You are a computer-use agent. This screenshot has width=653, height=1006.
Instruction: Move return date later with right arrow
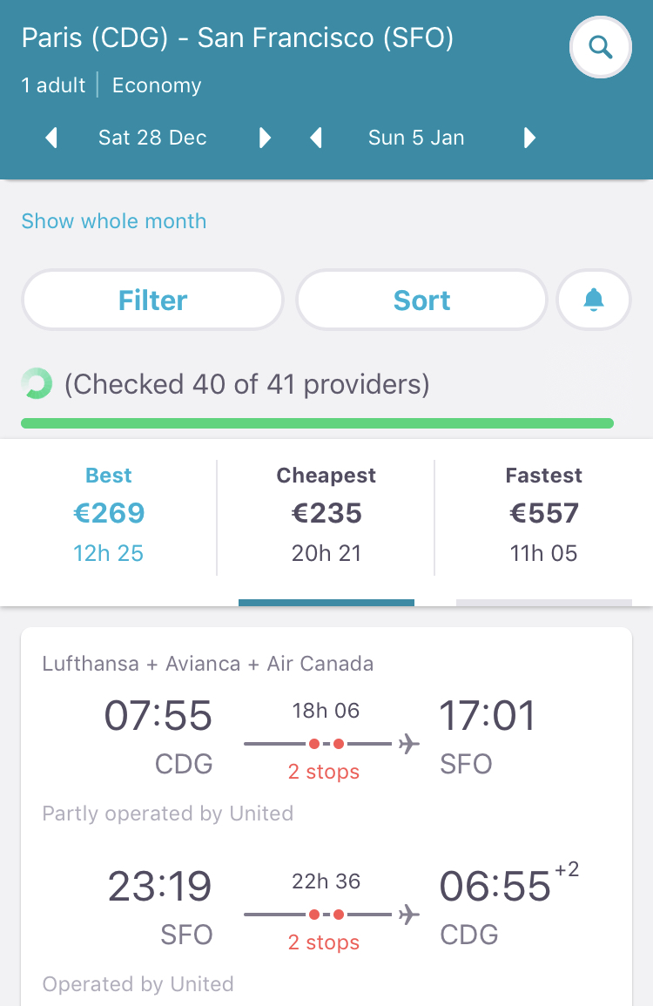(x=529, y=138)
